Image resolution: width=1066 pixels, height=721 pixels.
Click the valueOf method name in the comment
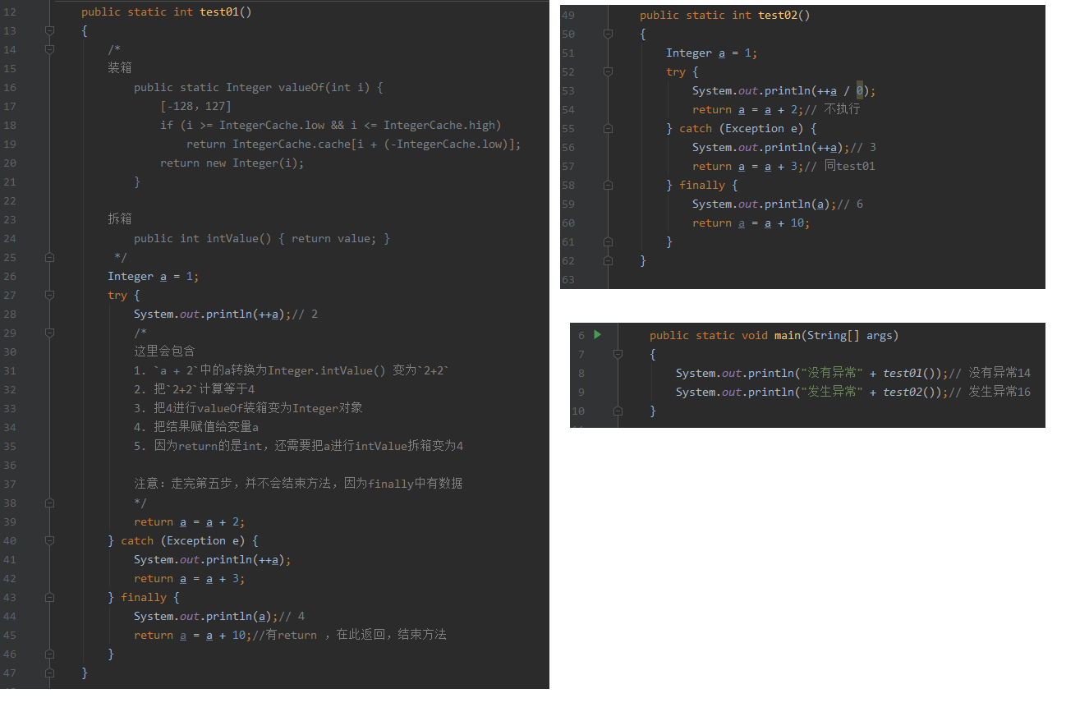click(301, 87)
